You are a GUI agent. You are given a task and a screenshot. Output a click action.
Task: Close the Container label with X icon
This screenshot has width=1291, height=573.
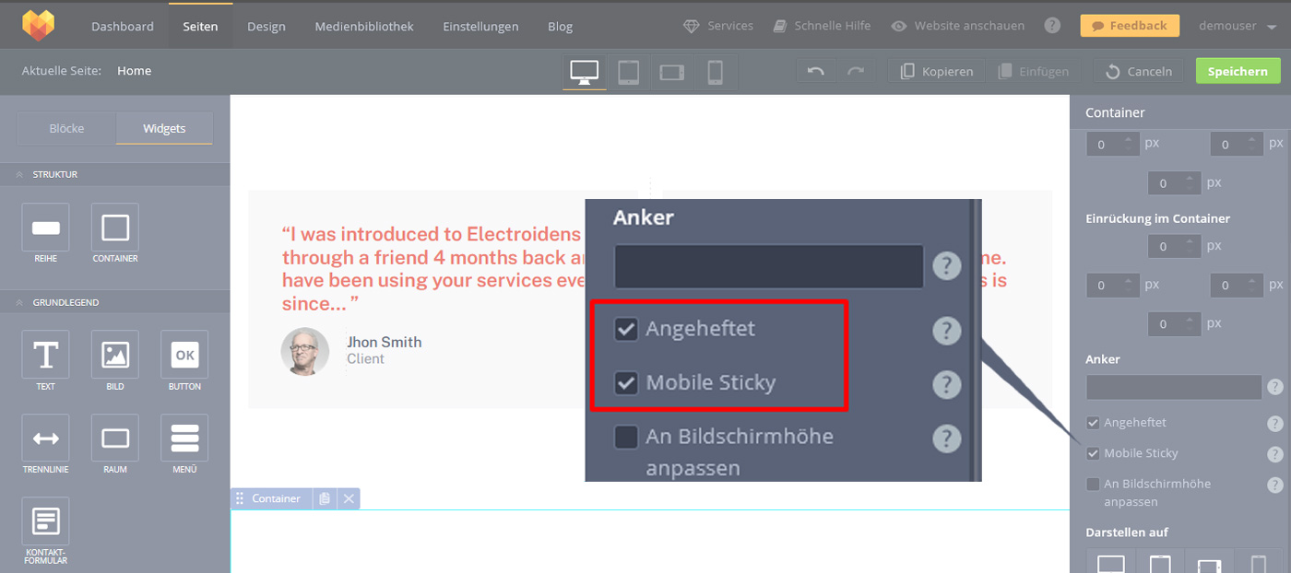[x=349, y=498]
